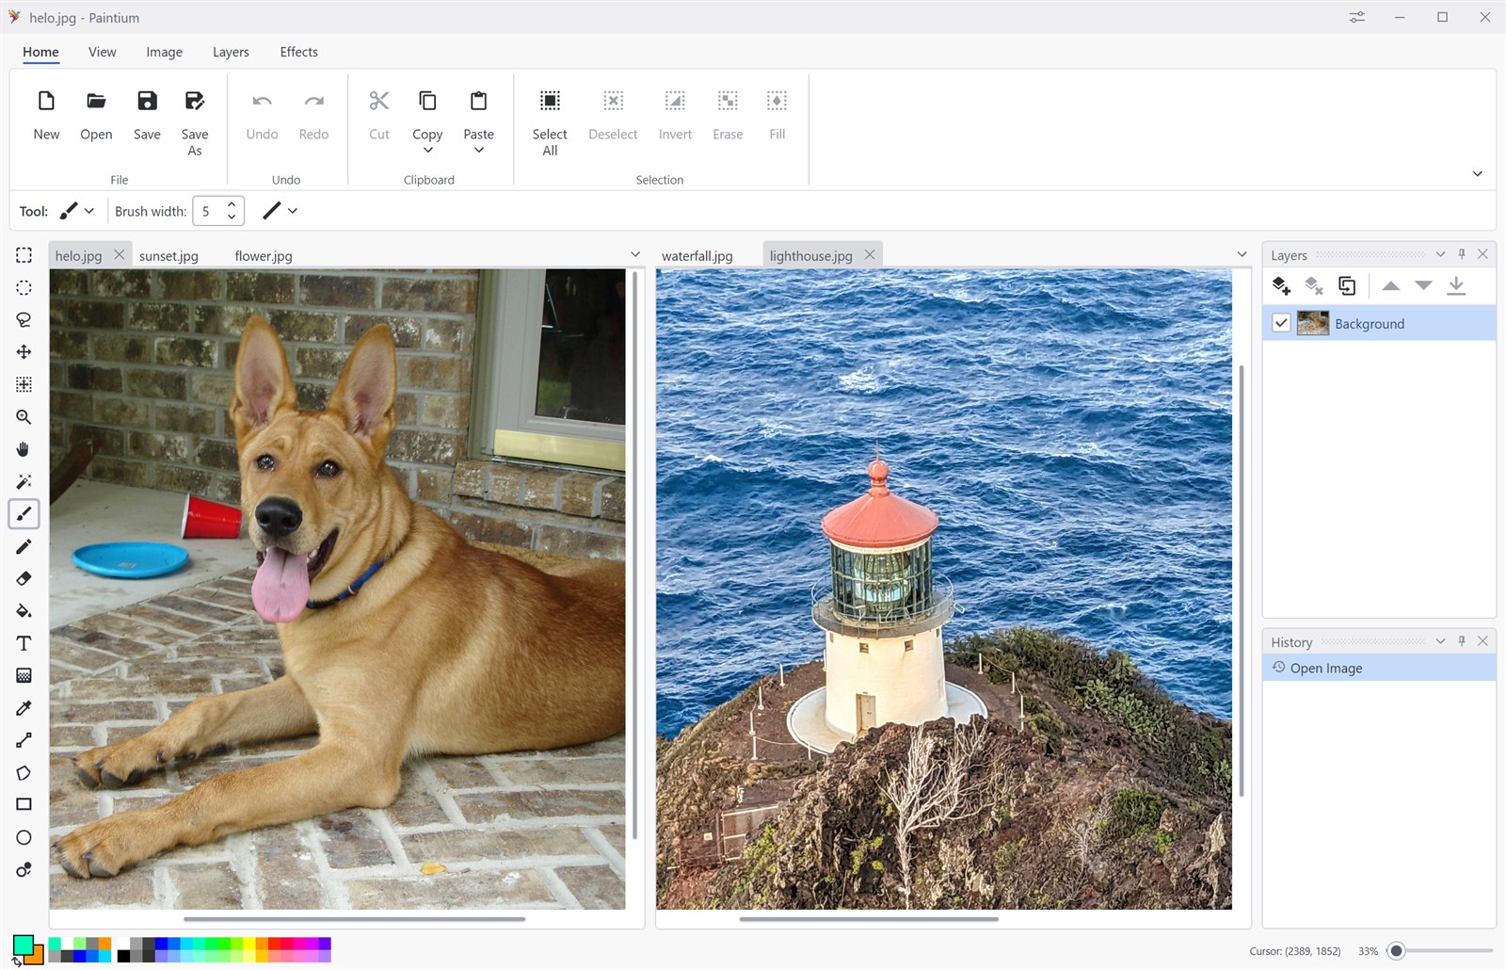Toggle Background layer visibility checkbox
This screenshot has width=1506, height=970.
[1281, 323]
